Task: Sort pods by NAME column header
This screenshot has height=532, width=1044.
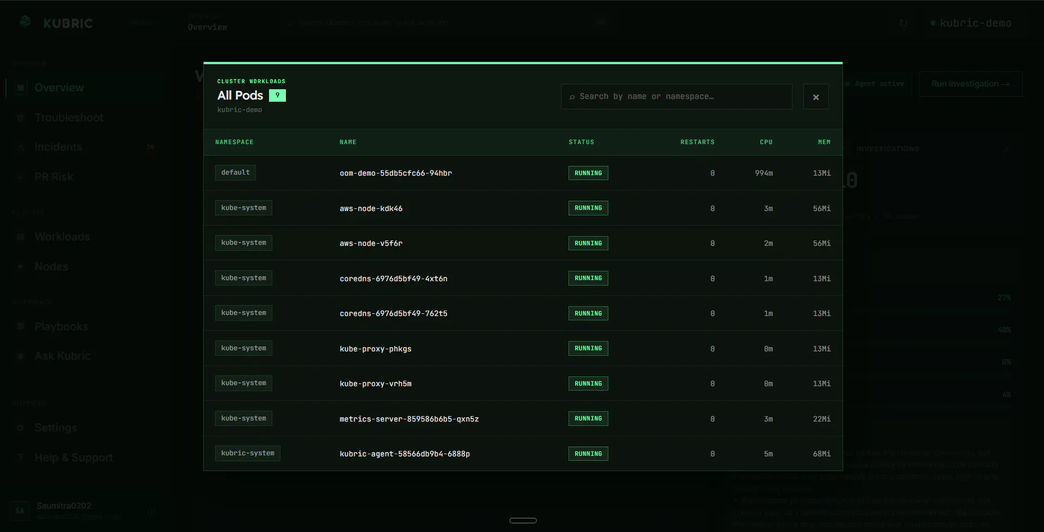Action: (x=348, y=142)
